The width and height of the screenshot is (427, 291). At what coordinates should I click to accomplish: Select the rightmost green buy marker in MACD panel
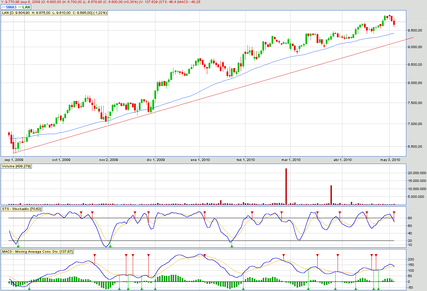378,289
